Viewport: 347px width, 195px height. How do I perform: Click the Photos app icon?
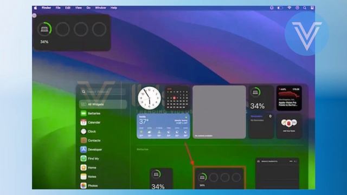(83, 185)
